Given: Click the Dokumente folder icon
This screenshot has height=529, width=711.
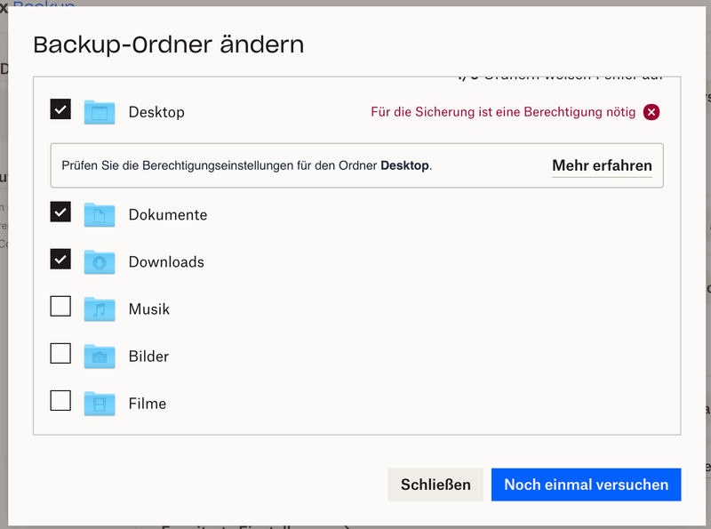Looking at the screenshot, I should click(99, 214).
